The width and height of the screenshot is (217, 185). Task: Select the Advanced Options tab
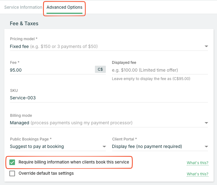point(64,7)
